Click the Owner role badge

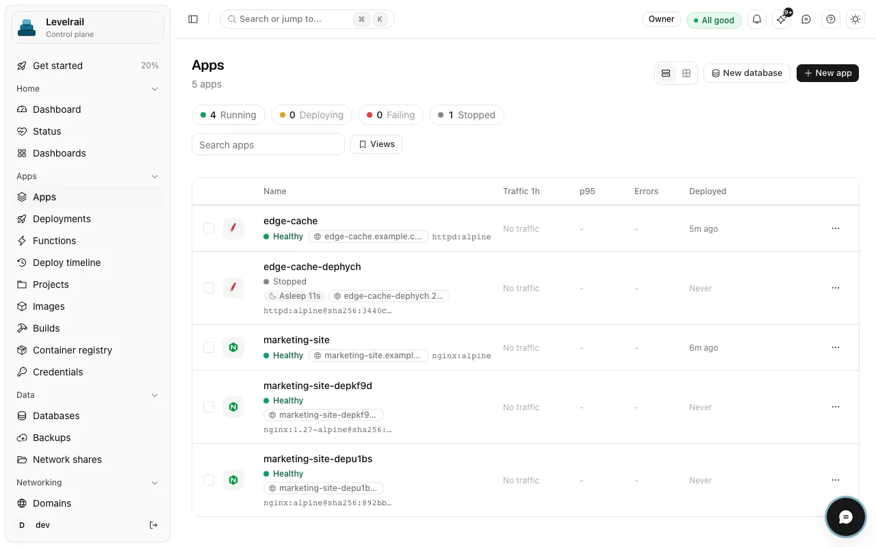661,19
